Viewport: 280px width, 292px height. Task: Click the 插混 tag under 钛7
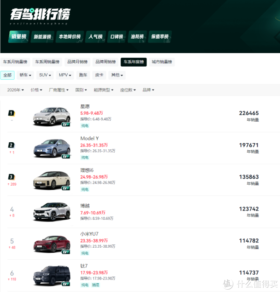click(96, 285)
